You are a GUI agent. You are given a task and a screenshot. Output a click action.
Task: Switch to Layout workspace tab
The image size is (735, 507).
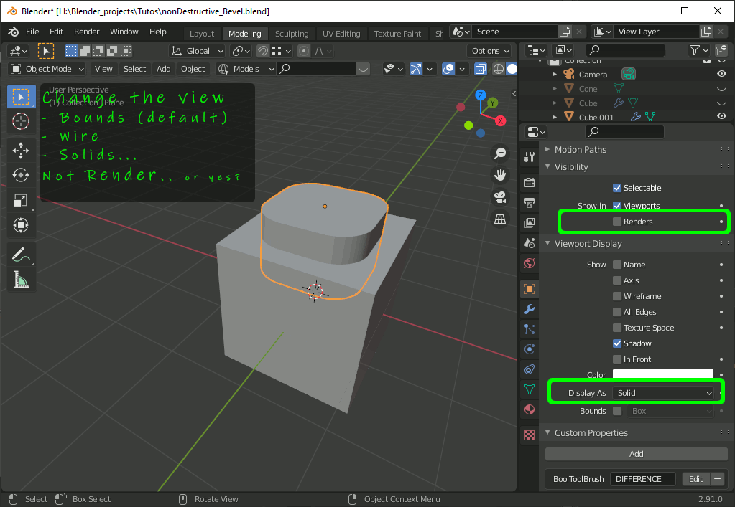pos(202,34)
